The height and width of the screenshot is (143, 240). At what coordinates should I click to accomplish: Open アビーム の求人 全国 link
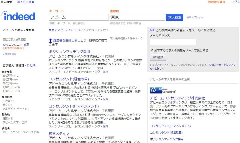pos(15,122)
